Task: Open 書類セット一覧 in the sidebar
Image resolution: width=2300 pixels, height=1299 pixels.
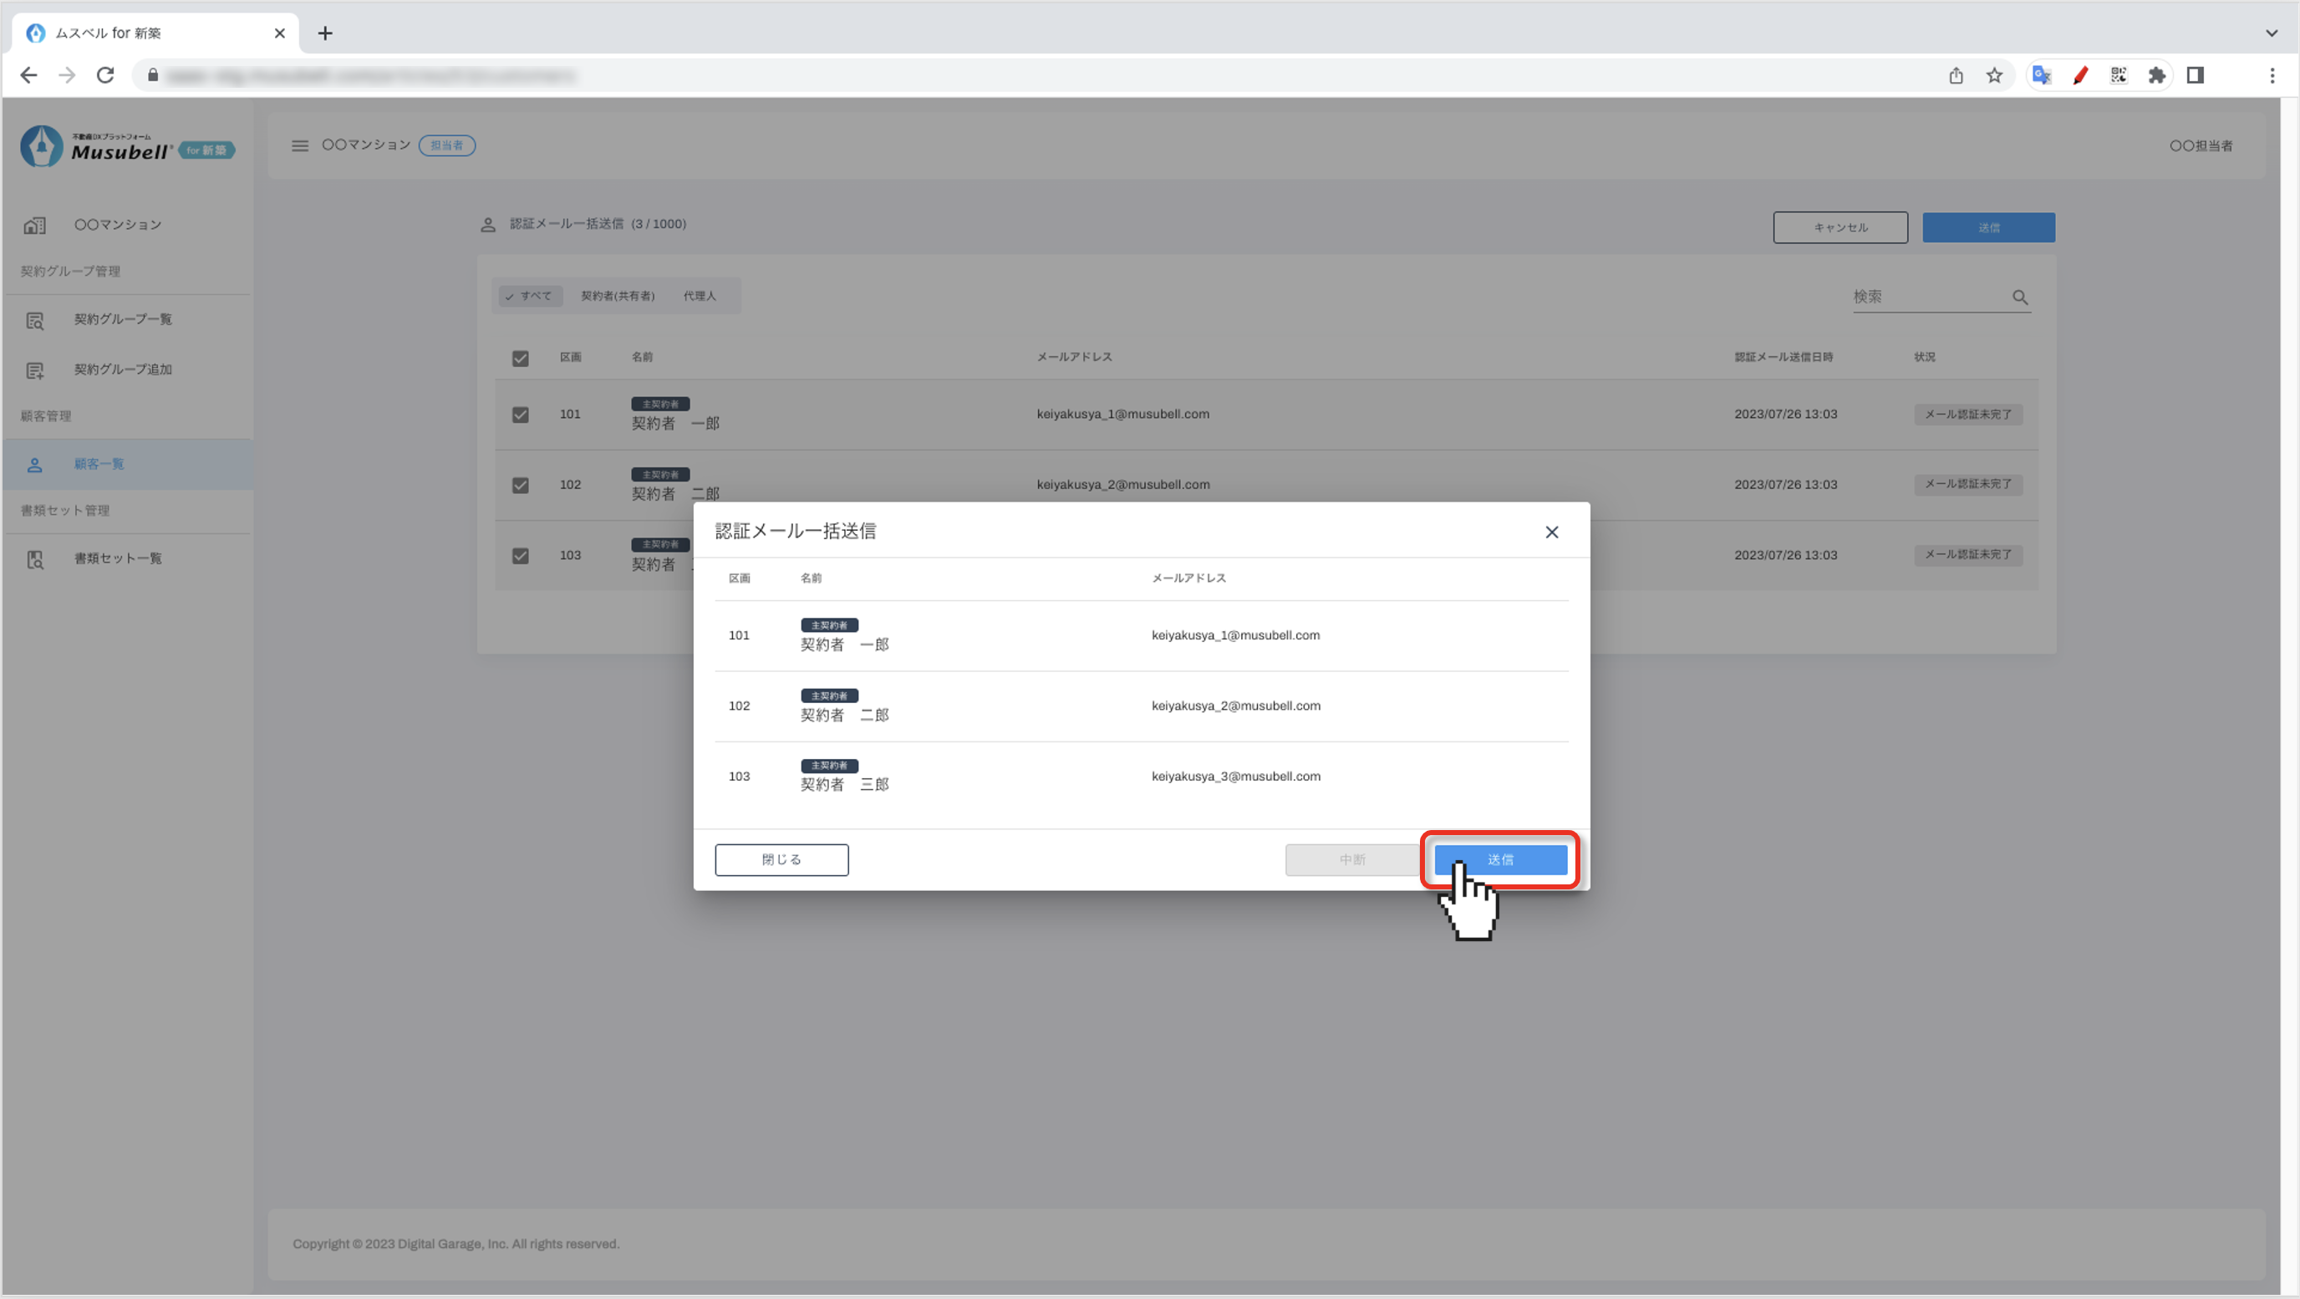Action: (117, 559)
